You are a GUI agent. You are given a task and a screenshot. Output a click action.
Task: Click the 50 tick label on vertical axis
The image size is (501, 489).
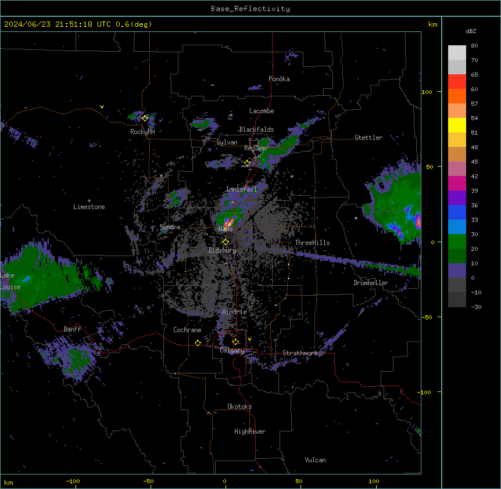click(430, 167)
